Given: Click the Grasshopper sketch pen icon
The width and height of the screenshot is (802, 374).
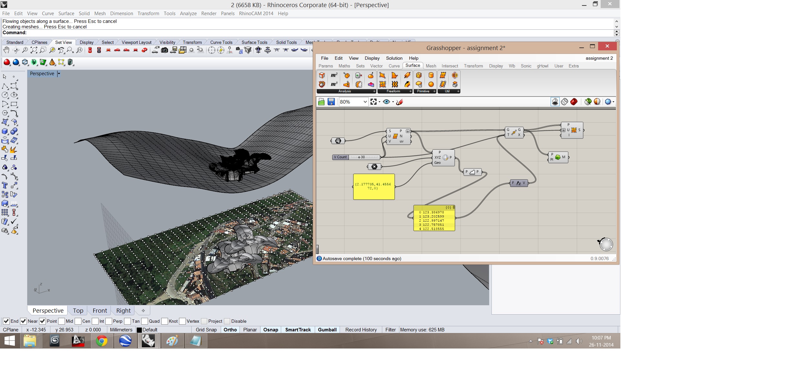Looking at the screenshot, I should 400,102.
